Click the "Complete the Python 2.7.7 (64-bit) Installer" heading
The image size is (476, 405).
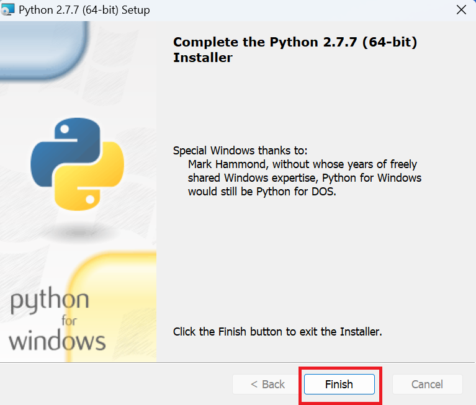(x=295, y=50)
